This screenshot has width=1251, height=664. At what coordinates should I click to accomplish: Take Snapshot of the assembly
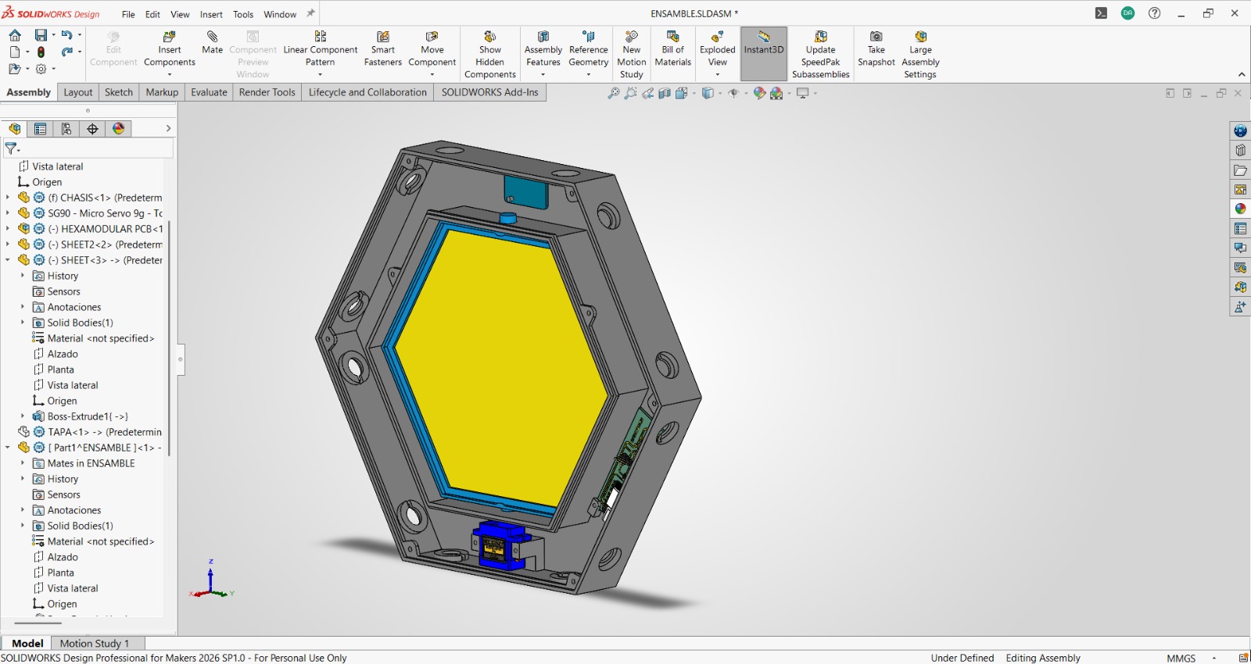pyautogui.click(x=876, y=48)
